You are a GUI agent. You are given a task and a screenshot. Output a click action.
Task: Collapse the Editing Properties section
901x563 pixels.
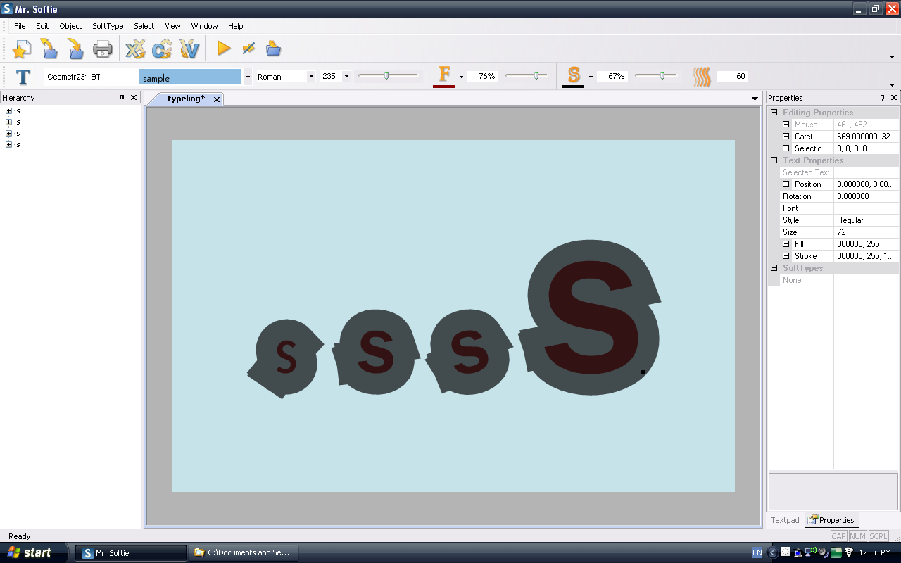pos(774,113)
